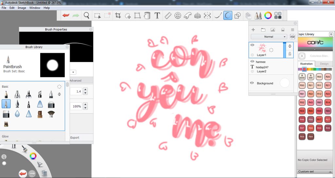Viewport: 335px width, 178px height.
Task: Pick Copic color R20
Action: 328,77
